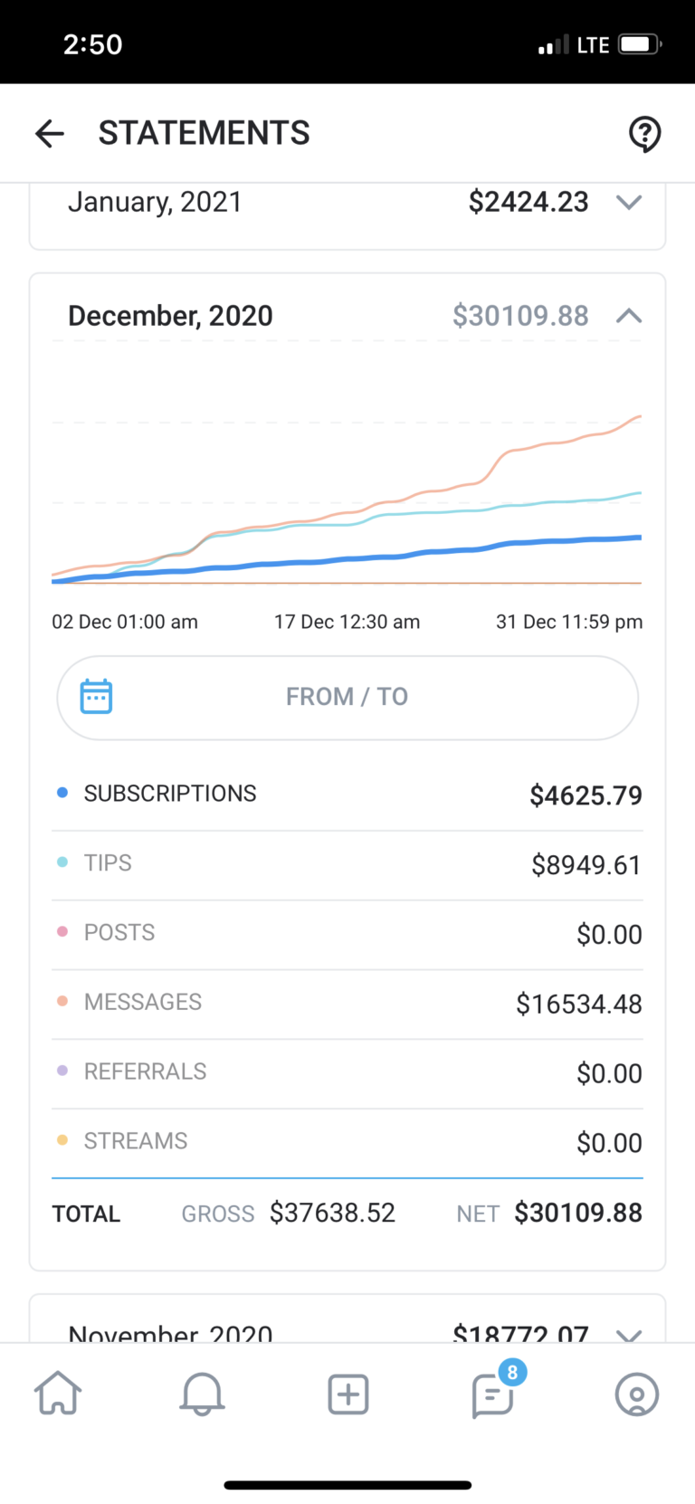Go to the Home tab icon

(x=58, y=1394)
